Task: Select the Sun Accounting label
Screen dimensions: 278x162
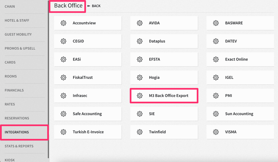Action: pyautogui.click(x=239, y=114)
